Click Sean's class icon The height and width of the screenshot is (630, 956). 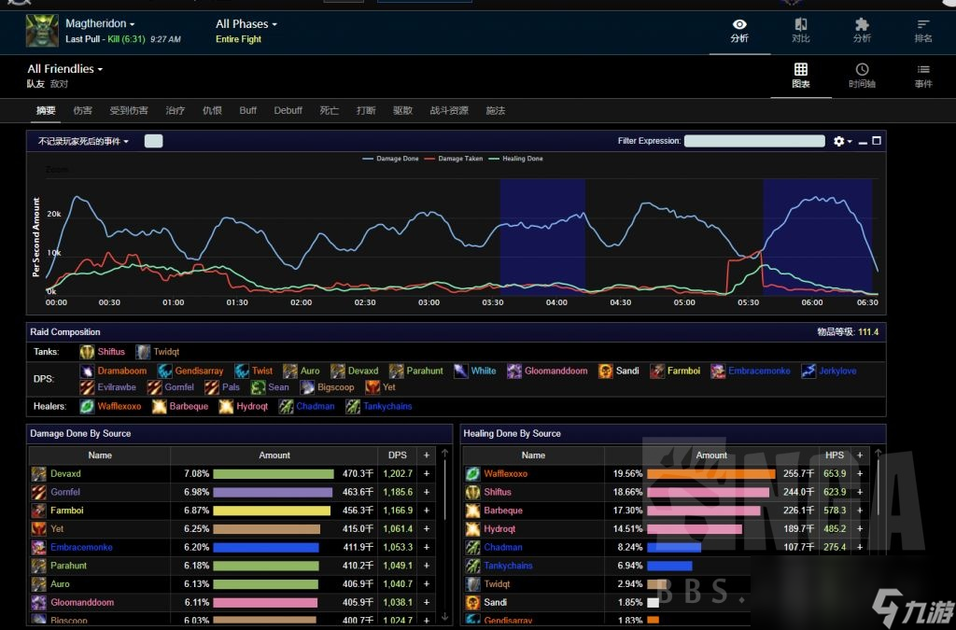tap(258, 387)
